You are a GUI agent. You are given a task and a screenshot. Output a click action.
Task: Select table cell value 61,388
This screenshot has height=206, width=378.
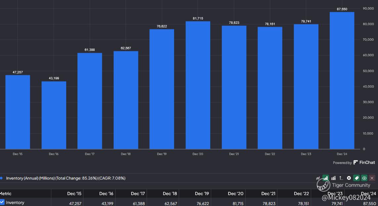coord(139,204)
